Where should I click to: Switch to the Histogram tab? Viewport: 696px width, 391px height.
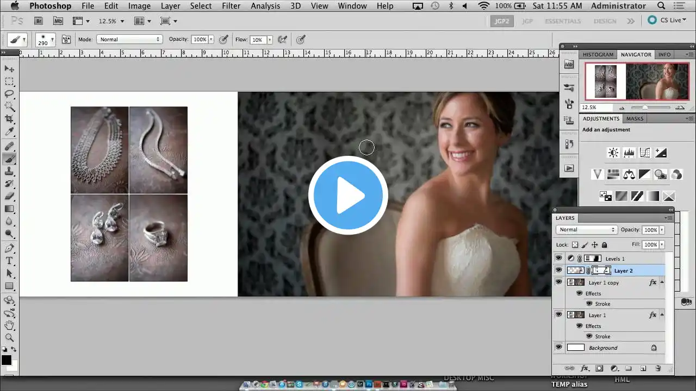(598, 54)
